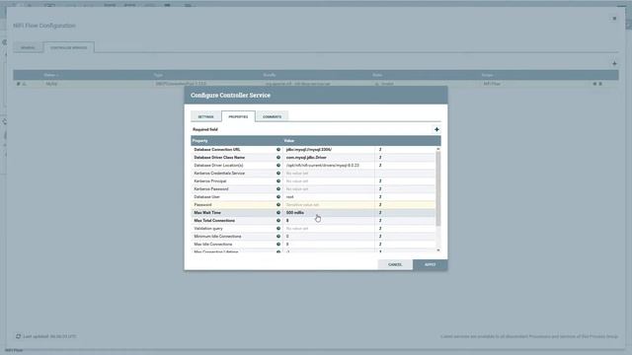Show help info for Max Total Connections

(278, 221)
